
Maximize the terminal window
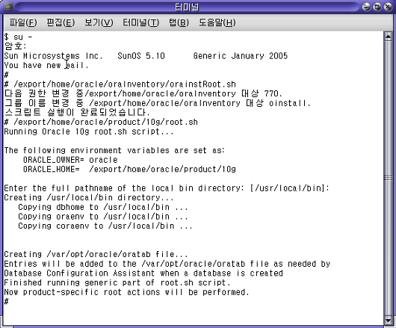click(x=377, y=7)
